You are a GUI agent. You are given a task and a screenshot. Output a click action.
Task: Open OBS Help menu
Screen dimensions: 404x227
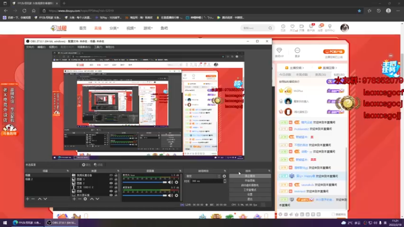[110, 47]
